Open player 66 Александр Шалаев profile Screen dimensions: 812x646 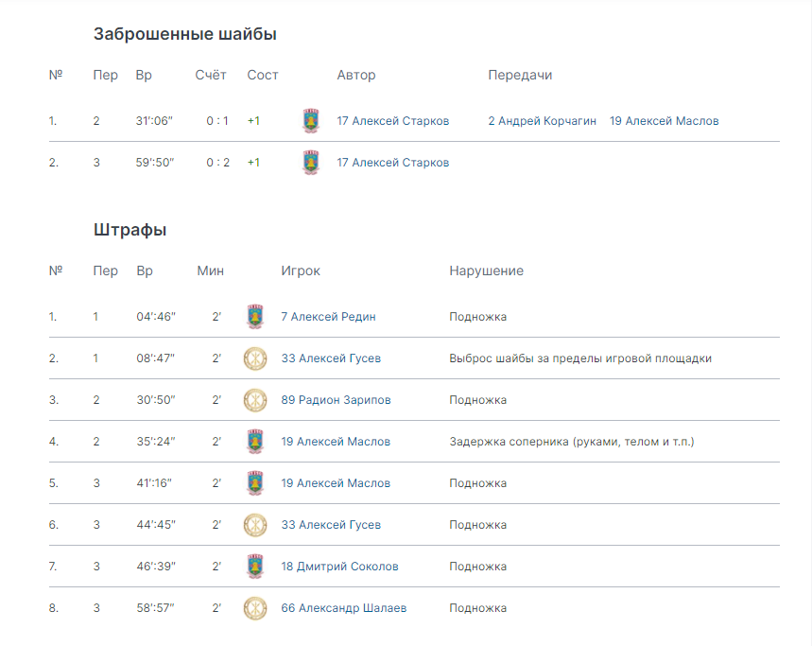(344, 608)
